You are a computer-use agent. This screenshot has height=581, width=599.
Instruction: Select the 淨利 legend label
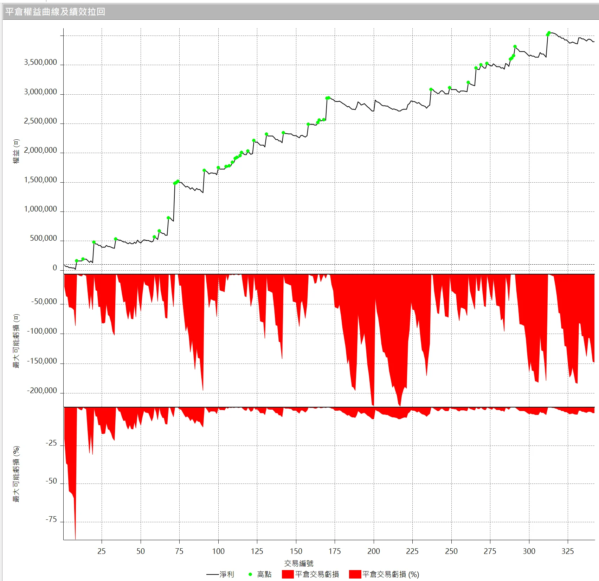click(x=227, y=574)
